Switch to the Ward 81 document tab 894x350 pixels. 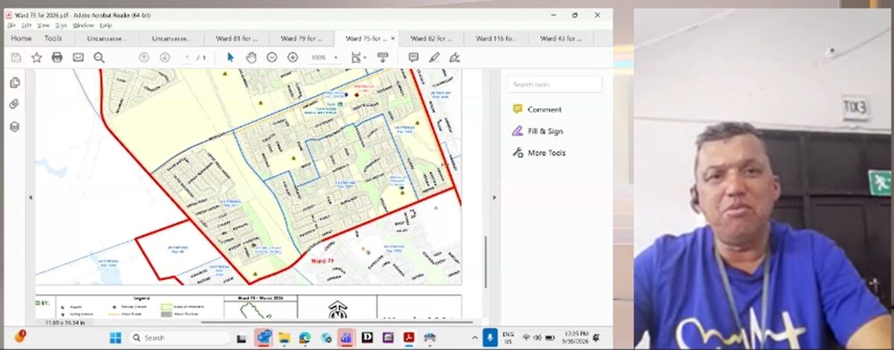(238, 38)
